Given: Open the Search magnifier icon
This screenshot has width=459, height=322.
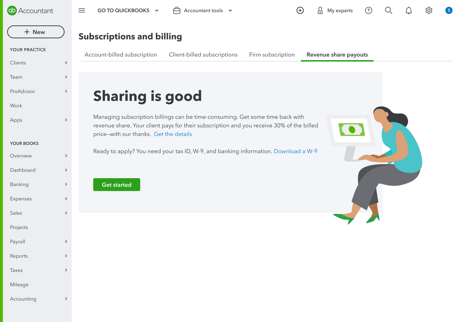Looking at the screenshot, I should [388, 10].
